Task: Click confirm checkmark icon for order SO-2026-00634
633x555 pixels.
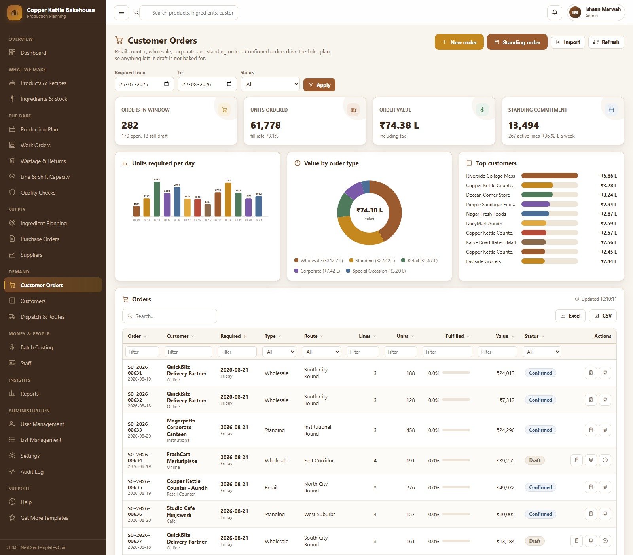Action: (x=605, y=460)
